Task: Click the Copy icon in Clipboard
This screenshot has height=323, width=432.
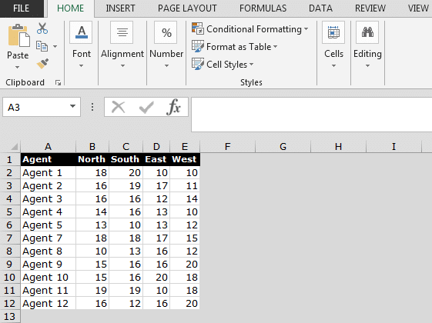Action: (x=42, y=46)
